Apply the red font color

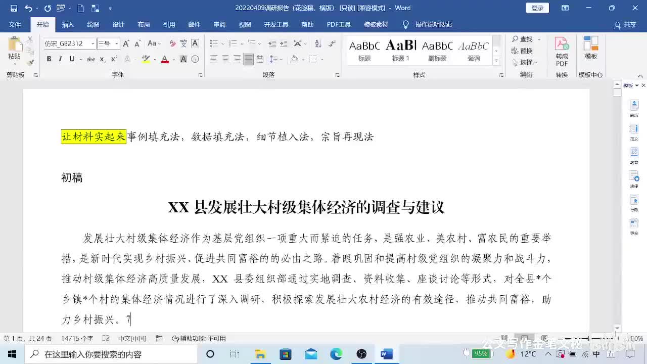click(164, 59)
